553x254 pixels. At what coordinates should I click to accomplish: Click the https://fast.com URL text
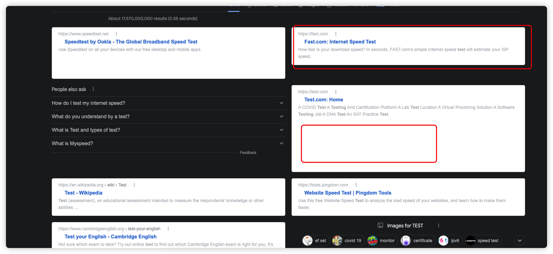pos(313,34)
